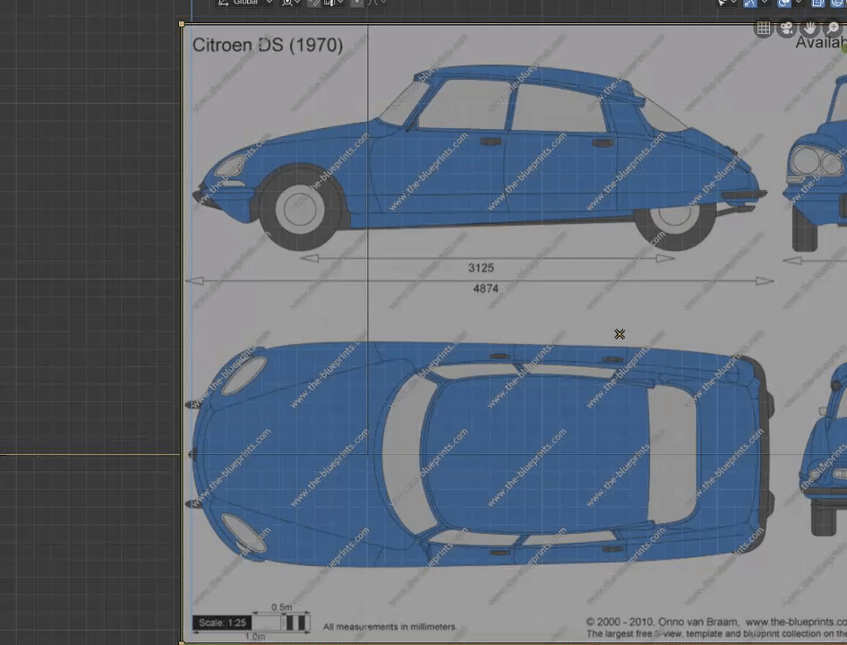Click the magnifier zoom view icon
The image size is (847, 645).
(x=833, y=28)
